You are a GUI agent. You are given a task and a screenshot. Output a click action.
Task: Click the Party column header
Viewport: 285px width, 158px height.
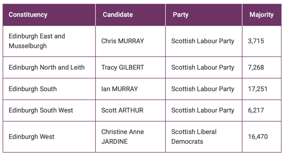(x=204, y=15)
